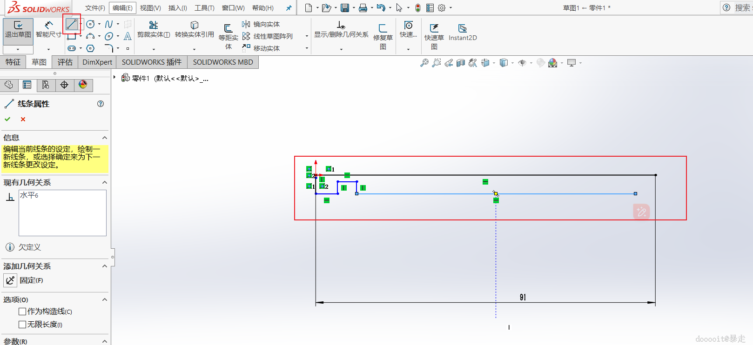The image size is (753, 345).
Task: Collapse the 现有几何关系 section
Action: click(x=105, y=183)
